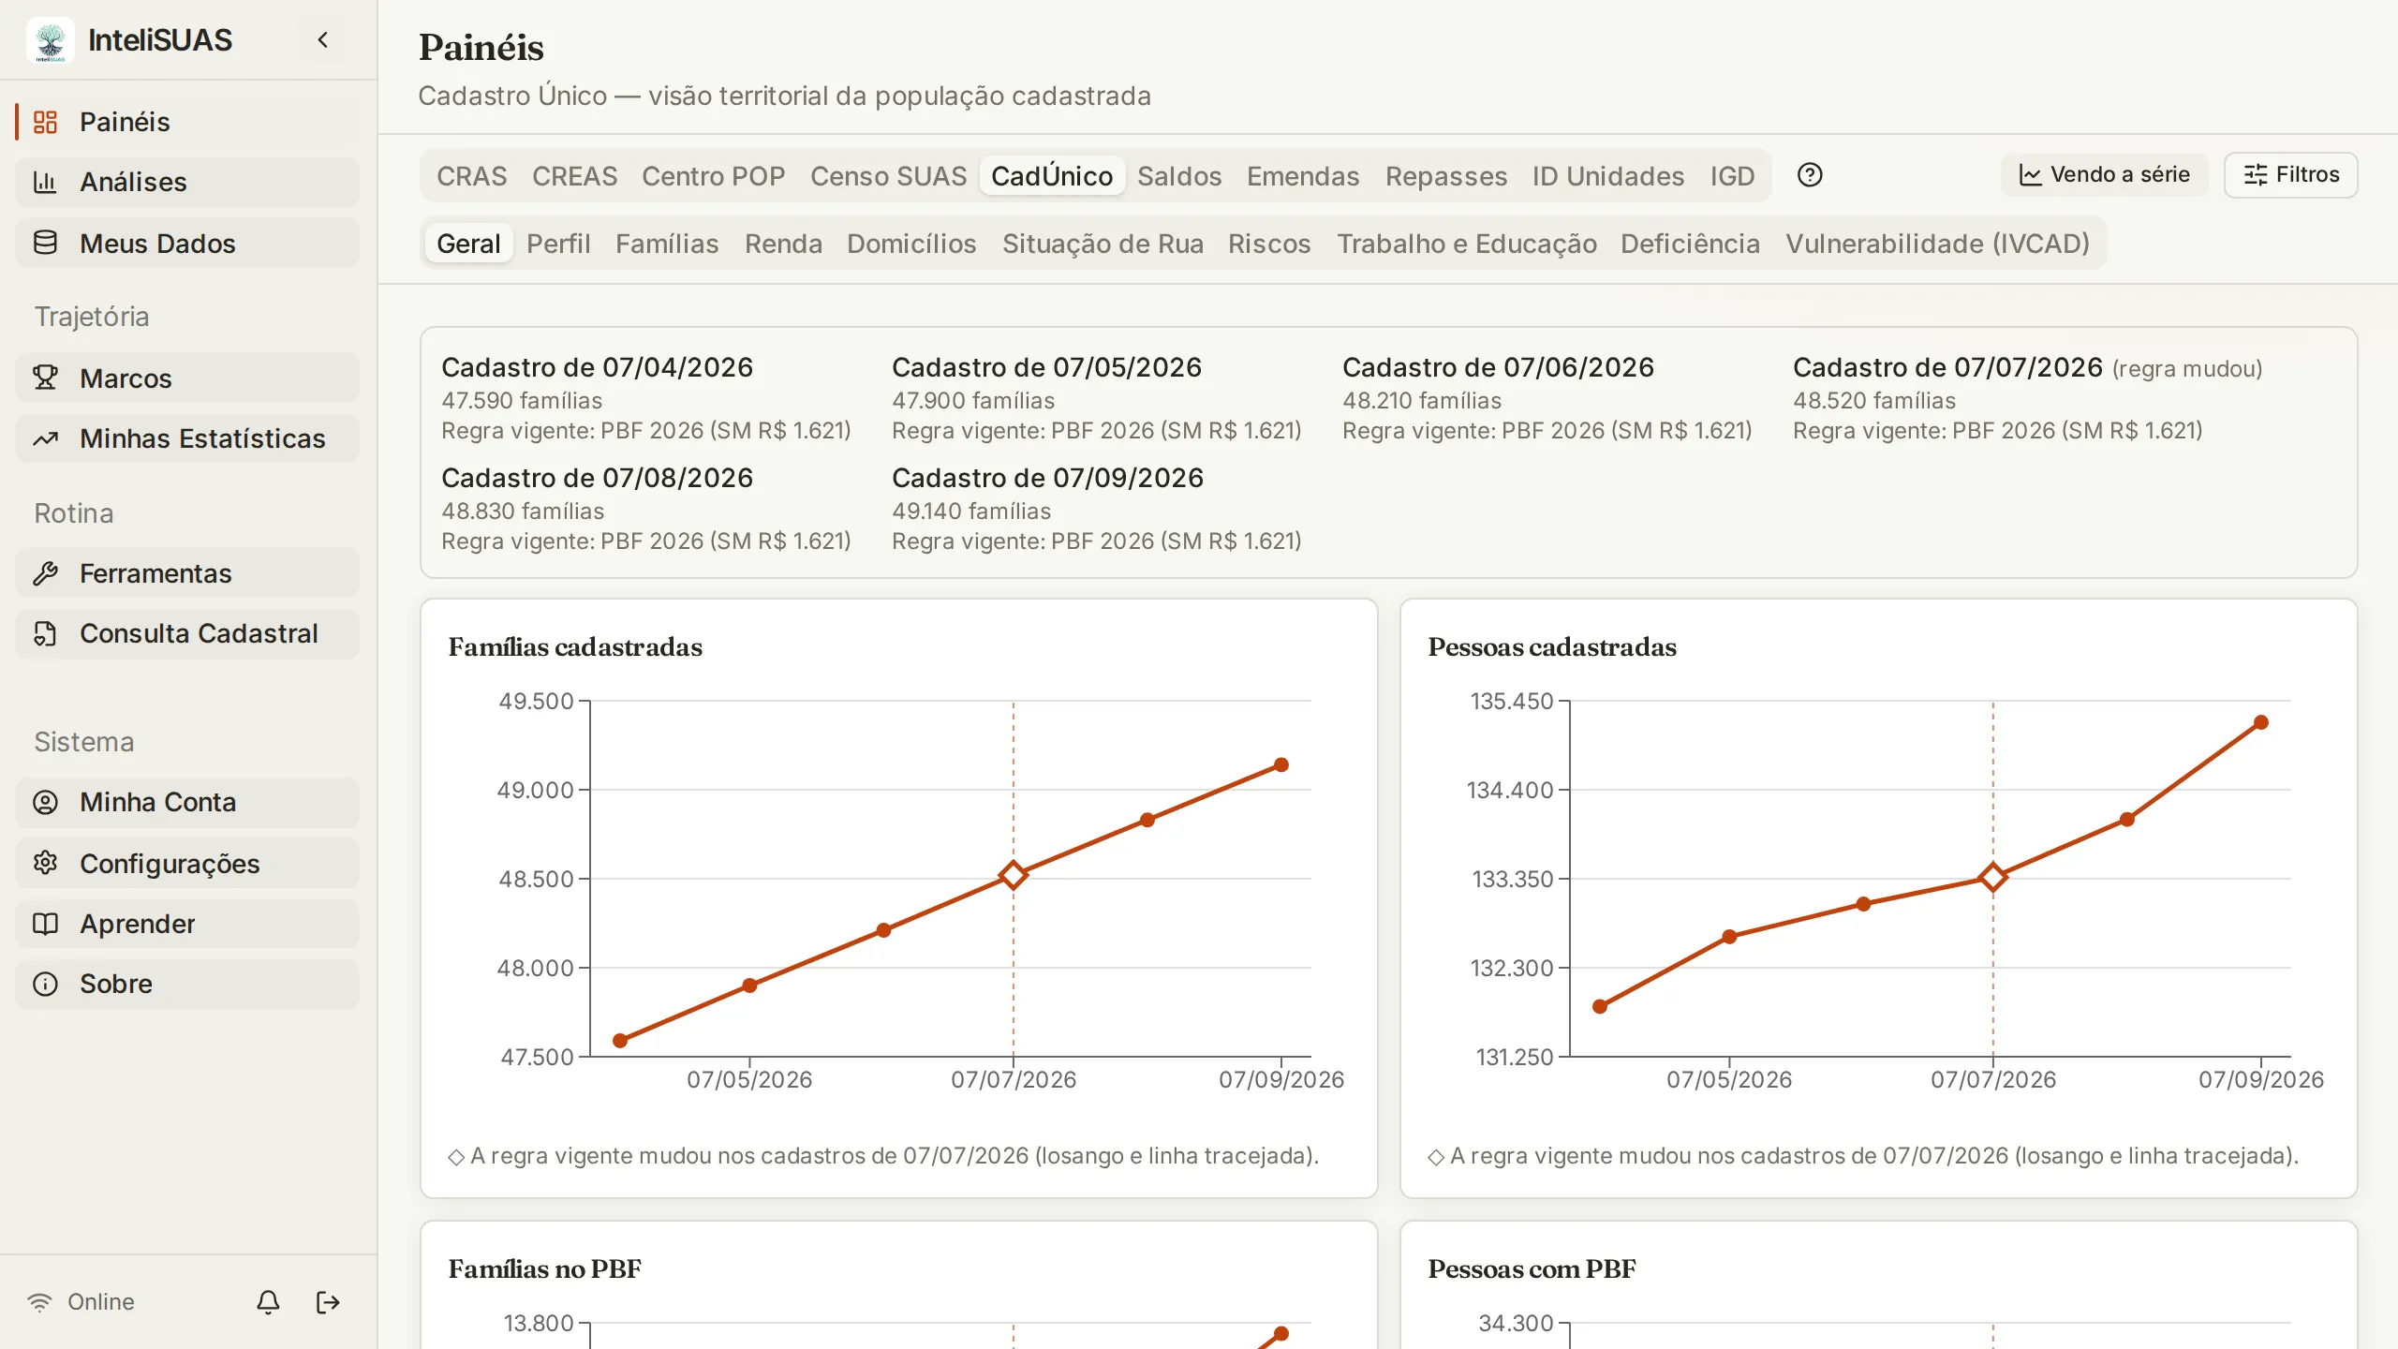Click the logout icon
This screenshot has height=1349, width=2398.
click(328, 1302)
